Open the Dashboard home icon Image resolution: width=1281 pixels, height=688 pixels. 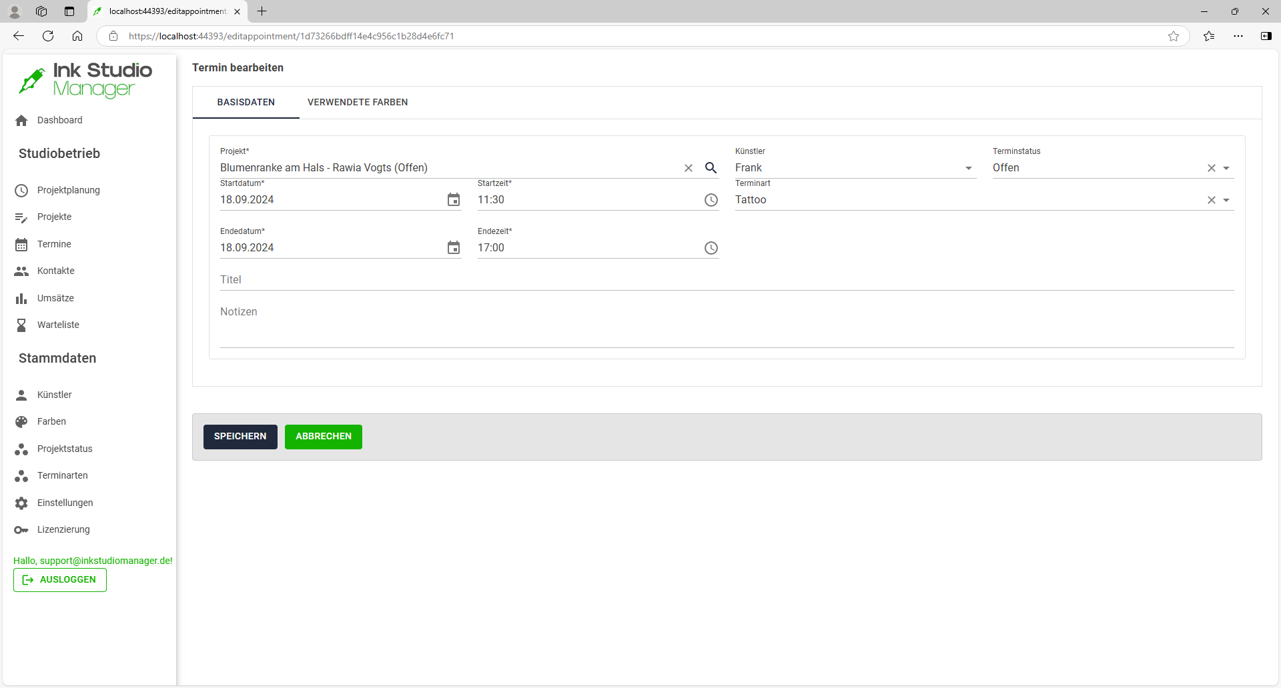[x=21, y=121]
